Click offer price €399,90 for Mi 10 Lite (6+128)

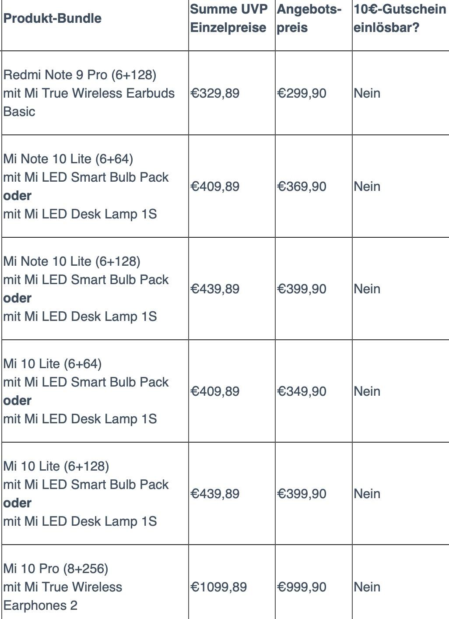pyautogui.click(x=302, y=494)
